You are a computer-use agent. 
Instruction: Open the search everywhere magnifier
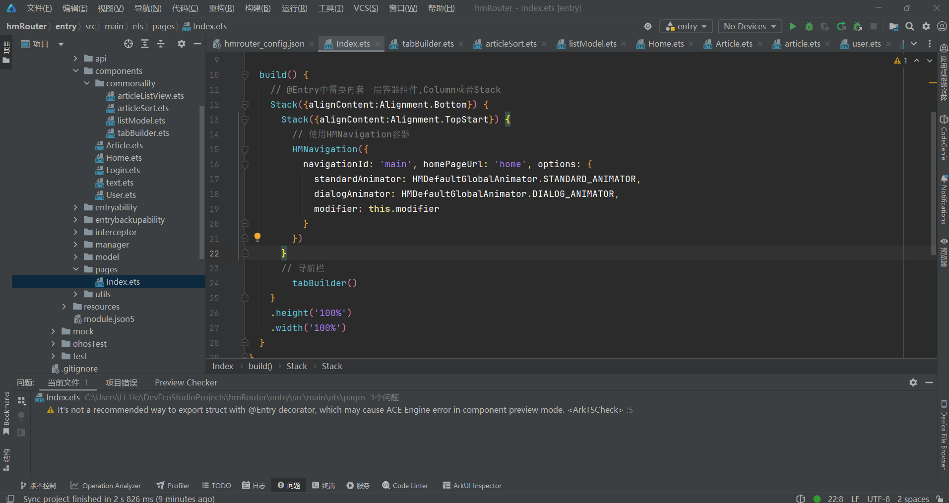point(910,26)
